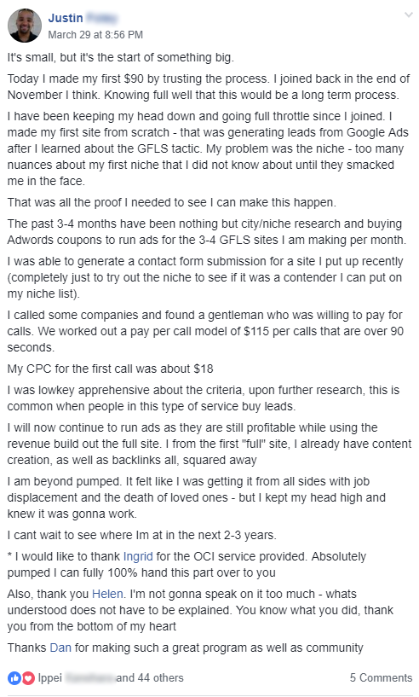Click the opening line "It's small, but it's the start"

coord(120,57)
